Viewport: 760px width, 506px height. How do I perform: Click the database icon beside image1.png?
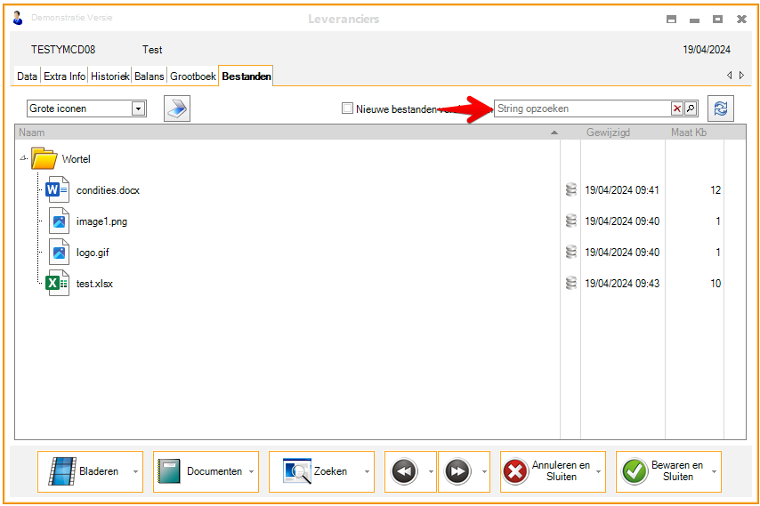(x=570, y=221)
